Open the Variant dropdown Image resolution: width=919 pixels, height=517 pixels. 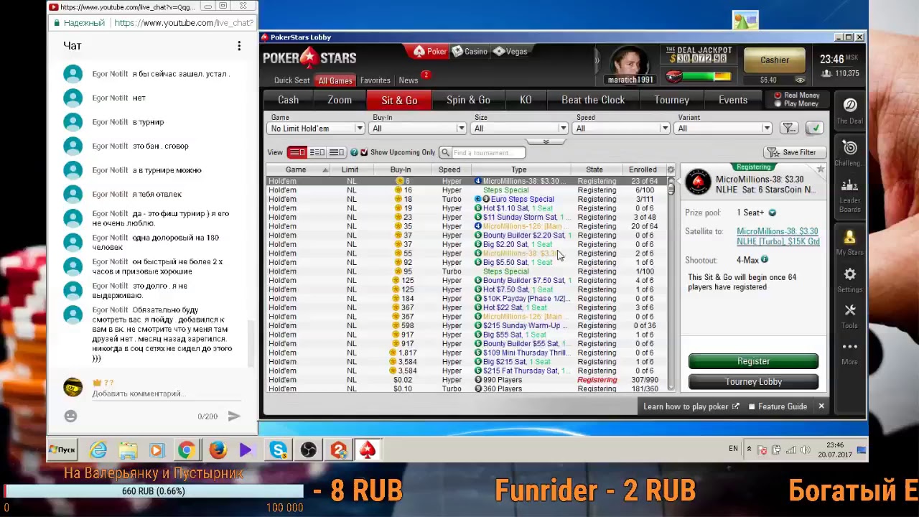(x=724, y=129)
